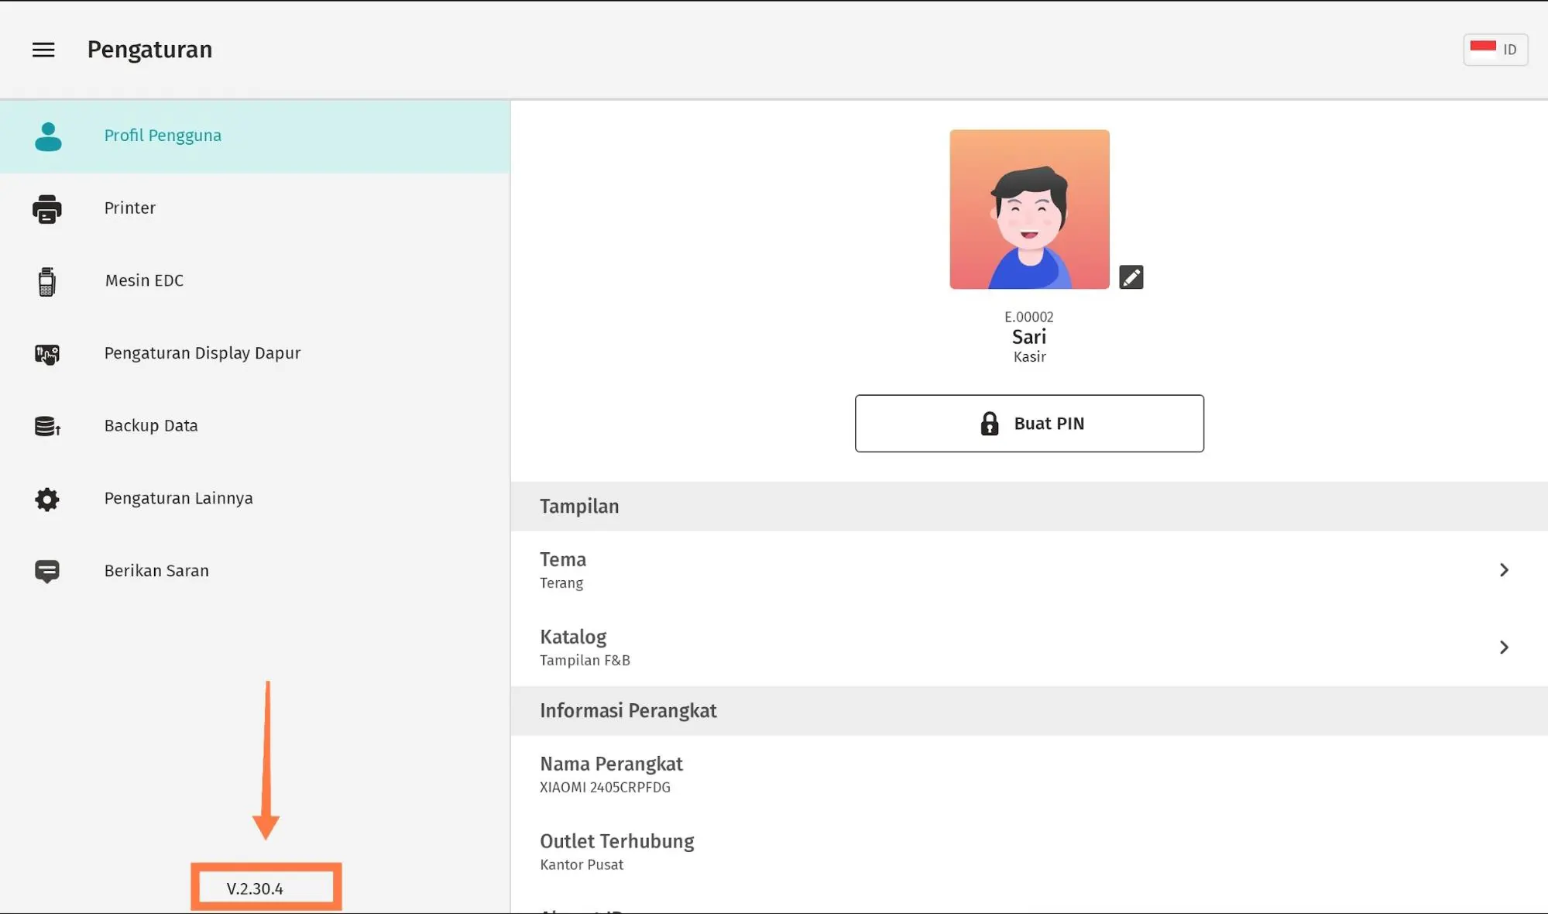
Task: Click the Sari avatar picture
Action: [x=1028, y=209]
